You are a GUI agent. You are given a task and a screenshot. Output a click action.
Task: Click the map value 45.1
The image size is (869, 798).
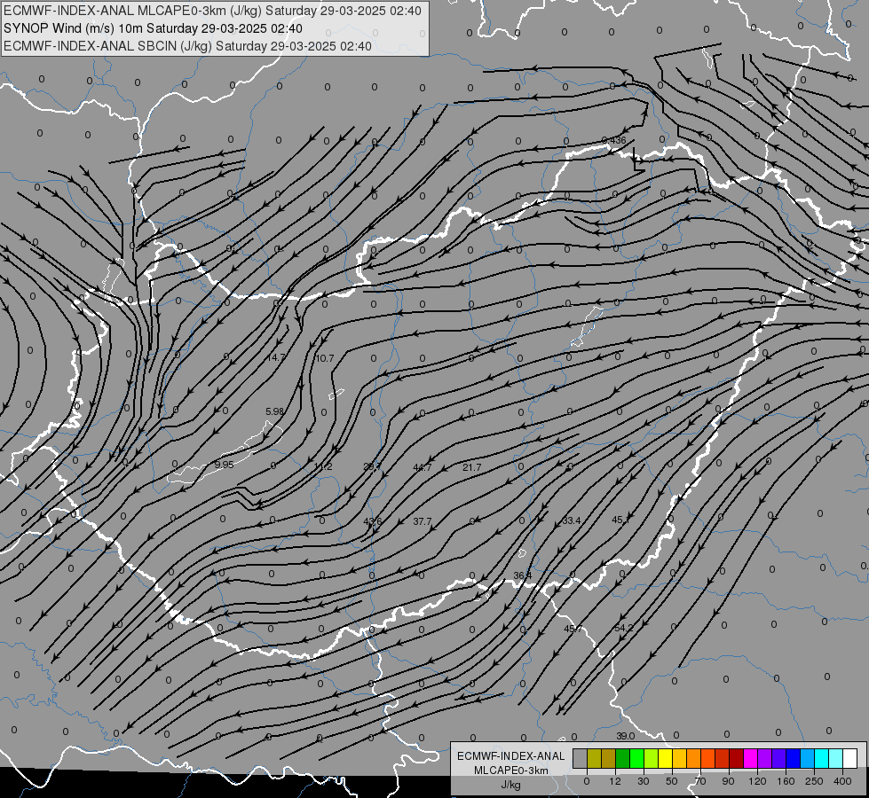tap(620, 520)
